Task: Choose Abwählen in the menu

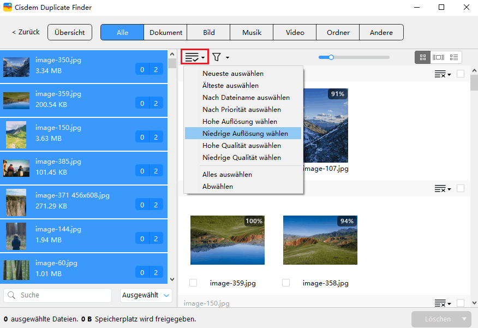Action: pos(243,186)
